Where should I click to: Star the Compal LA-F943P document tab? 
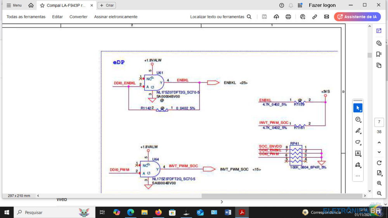[42, 5]
